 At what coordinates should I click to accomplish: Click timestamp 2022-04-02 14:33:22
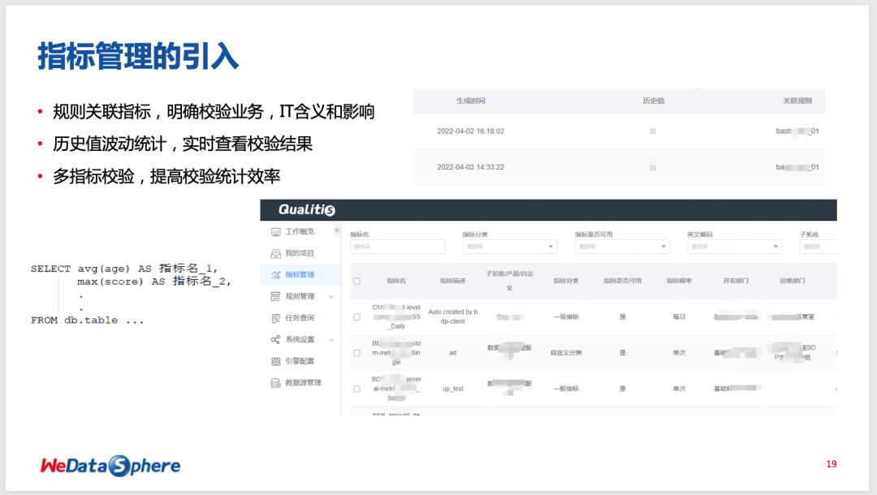470,167
